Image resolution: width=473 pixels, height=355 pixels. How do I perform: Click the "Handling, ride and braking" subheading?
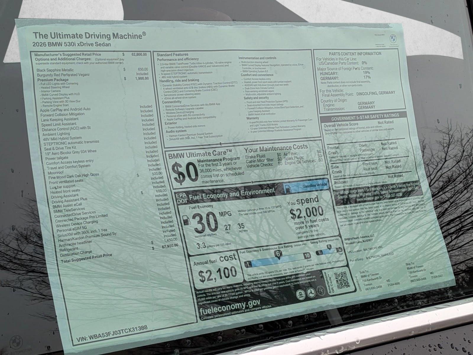(x=179, y=80)
